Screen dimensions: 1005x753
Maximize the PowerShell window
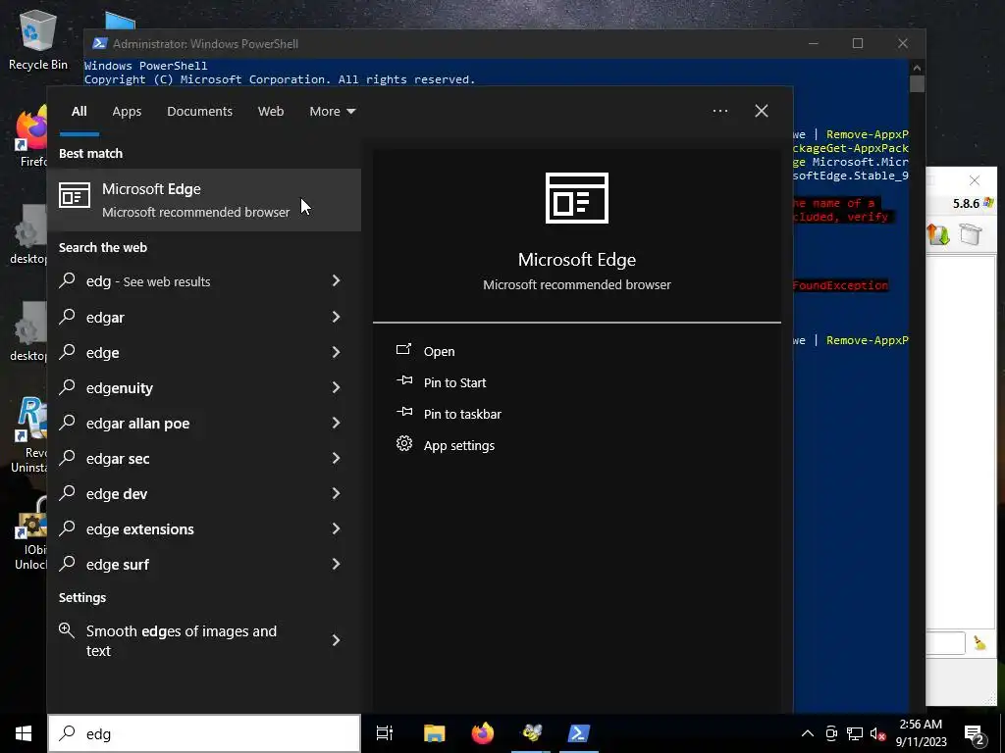(858, 43)
